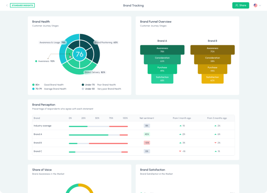Click the US flag language icon

256,6
